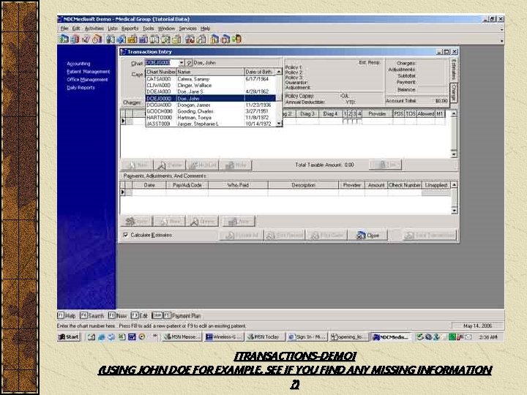Open Patient Management in the sidebar
The width and height of the screenshot is (527, 395).
coord(89,72)
